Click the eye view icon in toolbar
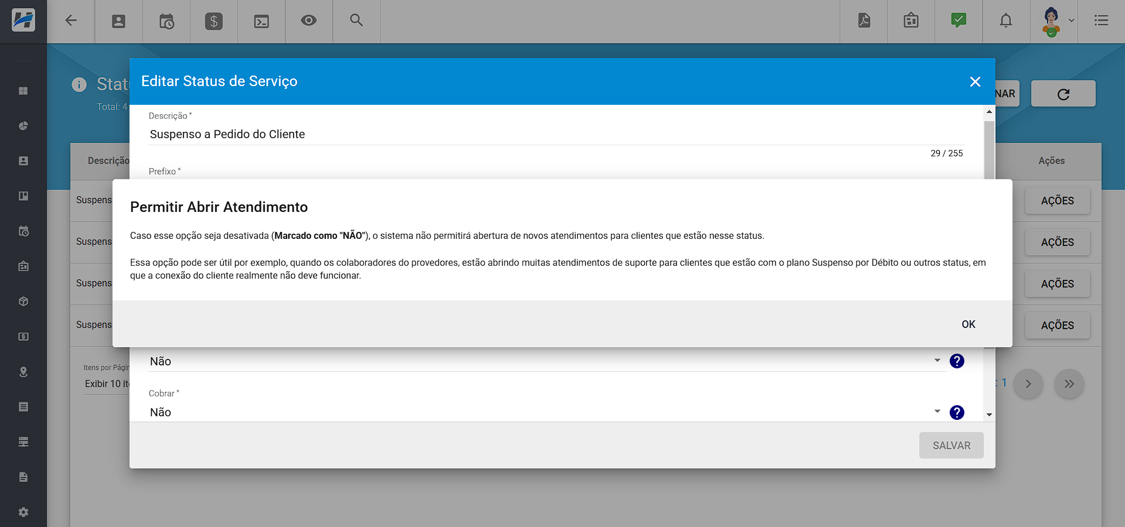The width and height of the screenshot is (1125, 527). pos(309,21)
